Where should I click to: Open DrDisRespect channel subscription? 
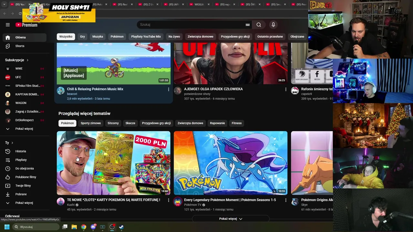click(x=25, y=120)
